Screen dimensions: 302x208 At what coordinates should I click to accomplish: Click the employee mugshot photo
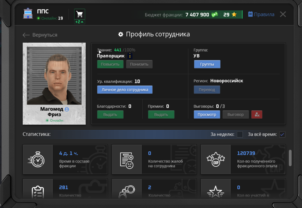(54, 76)
